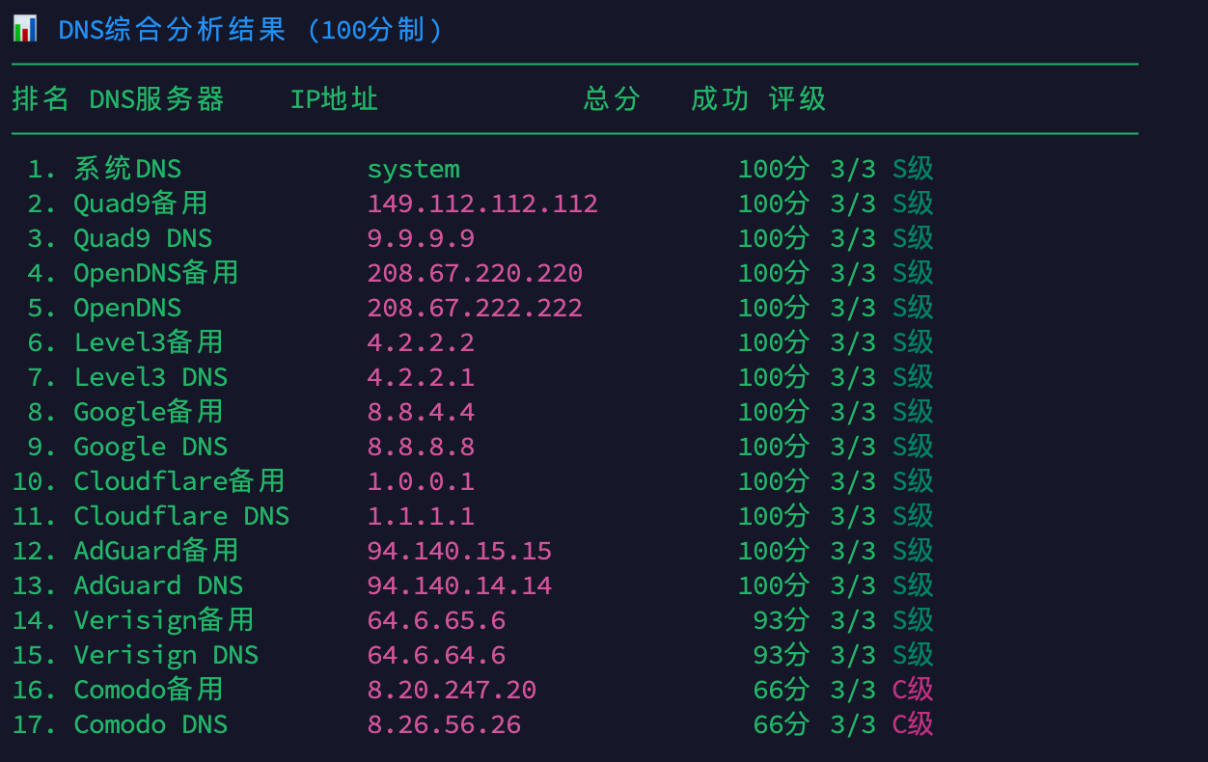Image resolution: width=1208 pixels, height=762 pixels.
Task: Select the Cloudflare DNS row
Action: pos(181,515)
